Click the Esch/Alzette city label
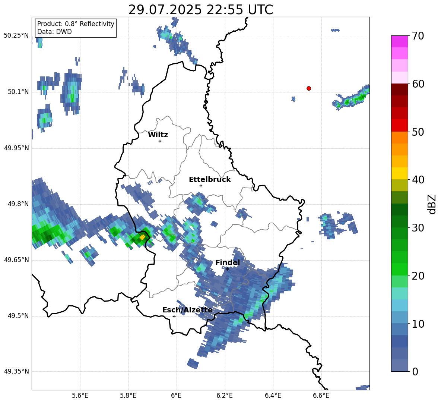441x403 pixels. tap(187, 310)
